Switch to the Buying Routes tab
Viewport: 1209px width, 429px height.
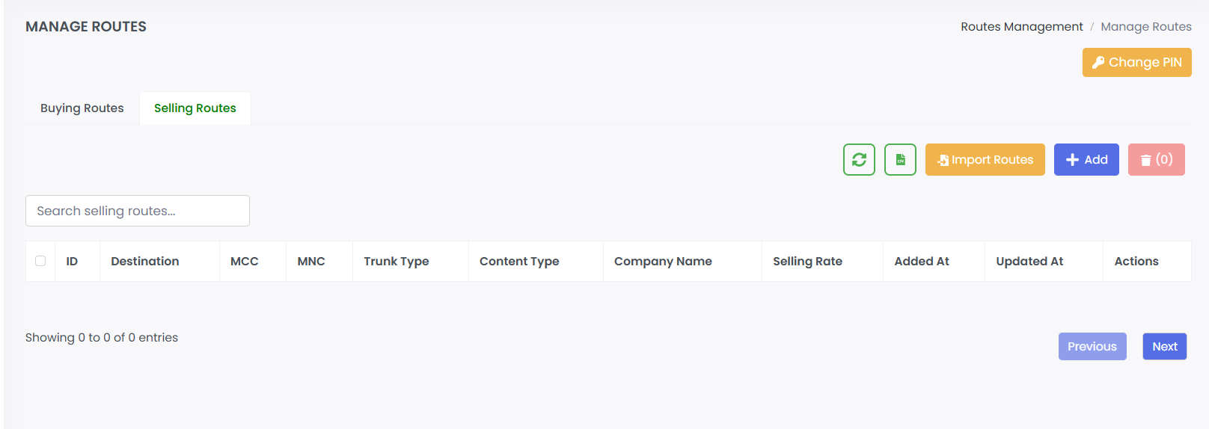[x=82, y=108]
